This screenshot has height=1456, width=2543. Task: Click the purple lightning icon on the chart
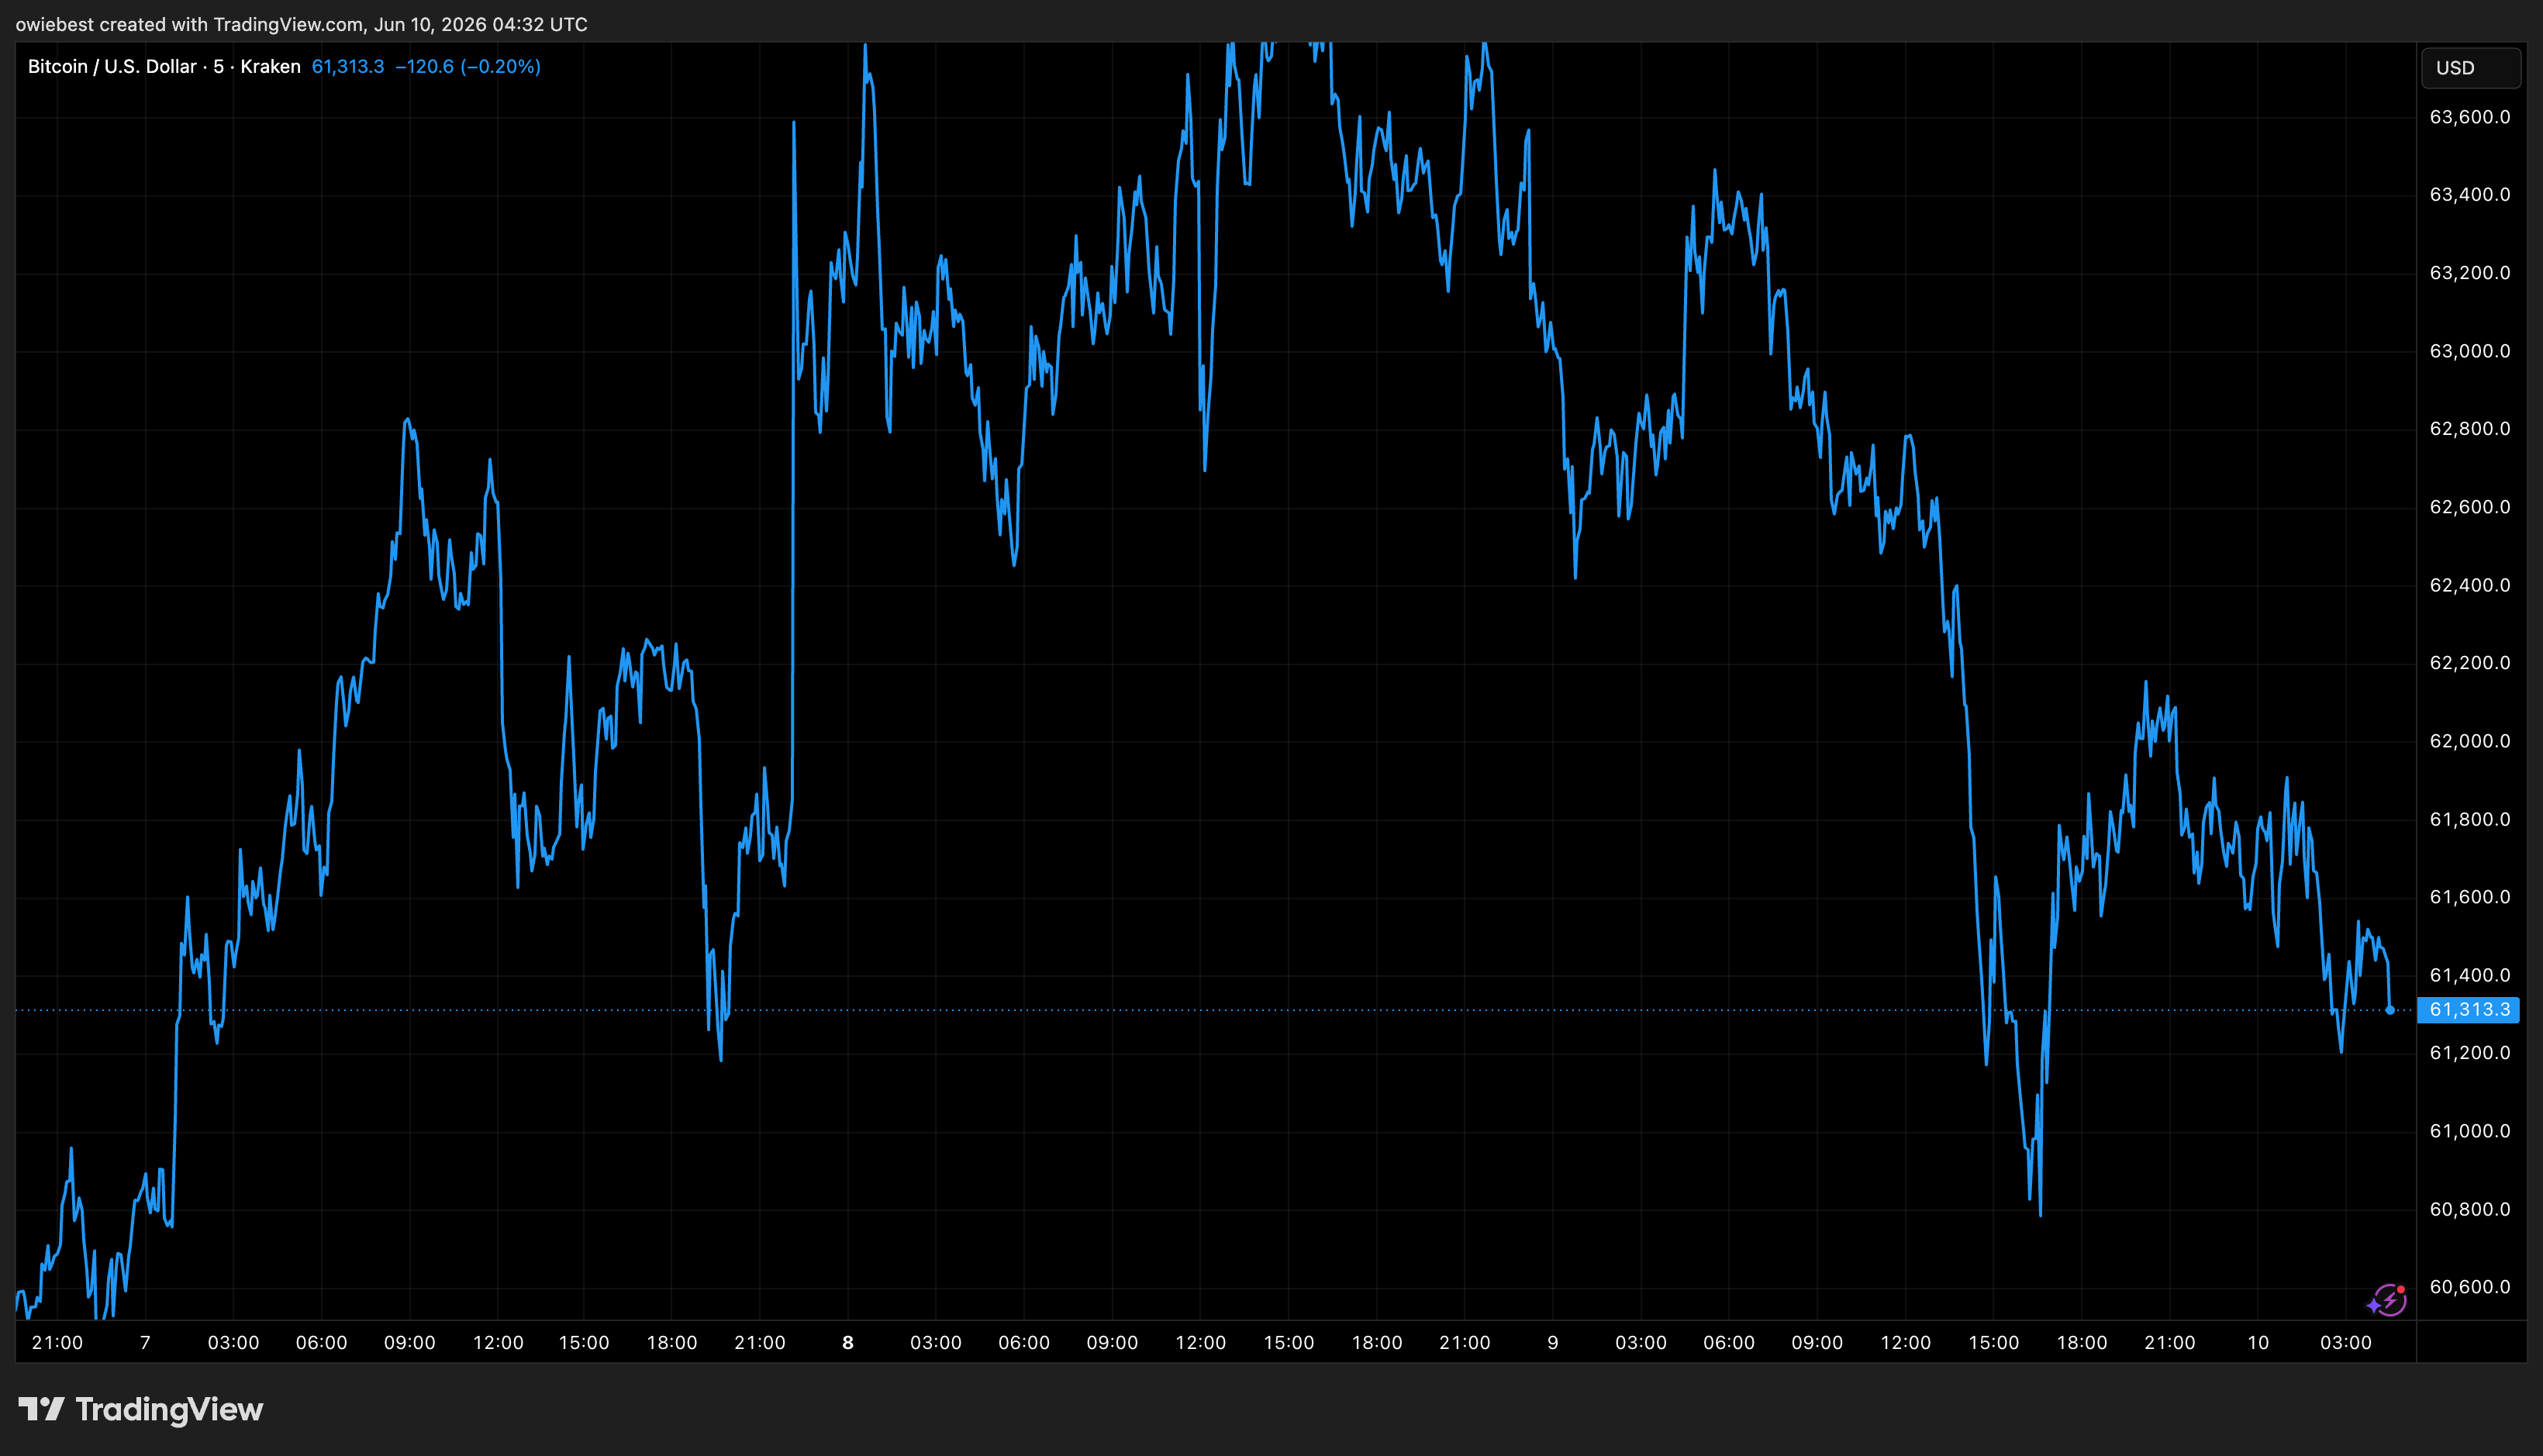pos(2388,1300)
